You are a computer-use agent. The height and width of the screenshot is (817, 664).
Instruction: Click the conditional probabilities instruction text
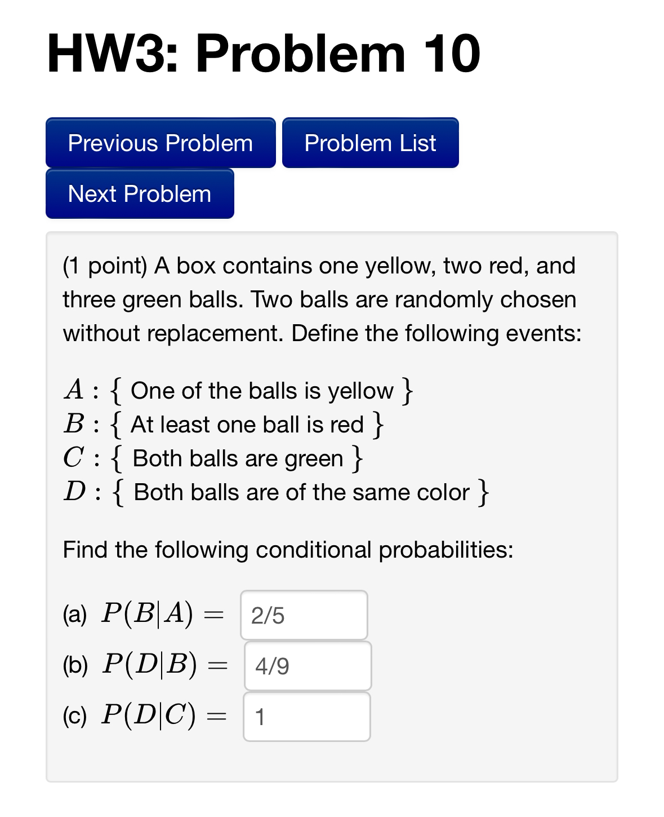(x=287, y=549)
